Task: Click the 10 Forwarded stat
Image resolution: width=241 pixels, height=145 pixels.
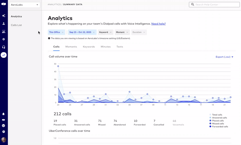Action: pyautogui.click(x=140, y=123)
